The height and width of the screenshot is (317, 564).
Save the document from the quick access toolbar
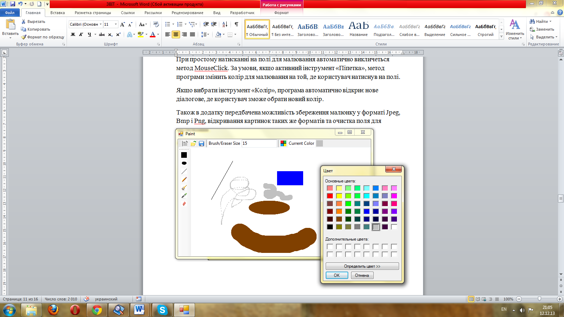tap(13, 4)
